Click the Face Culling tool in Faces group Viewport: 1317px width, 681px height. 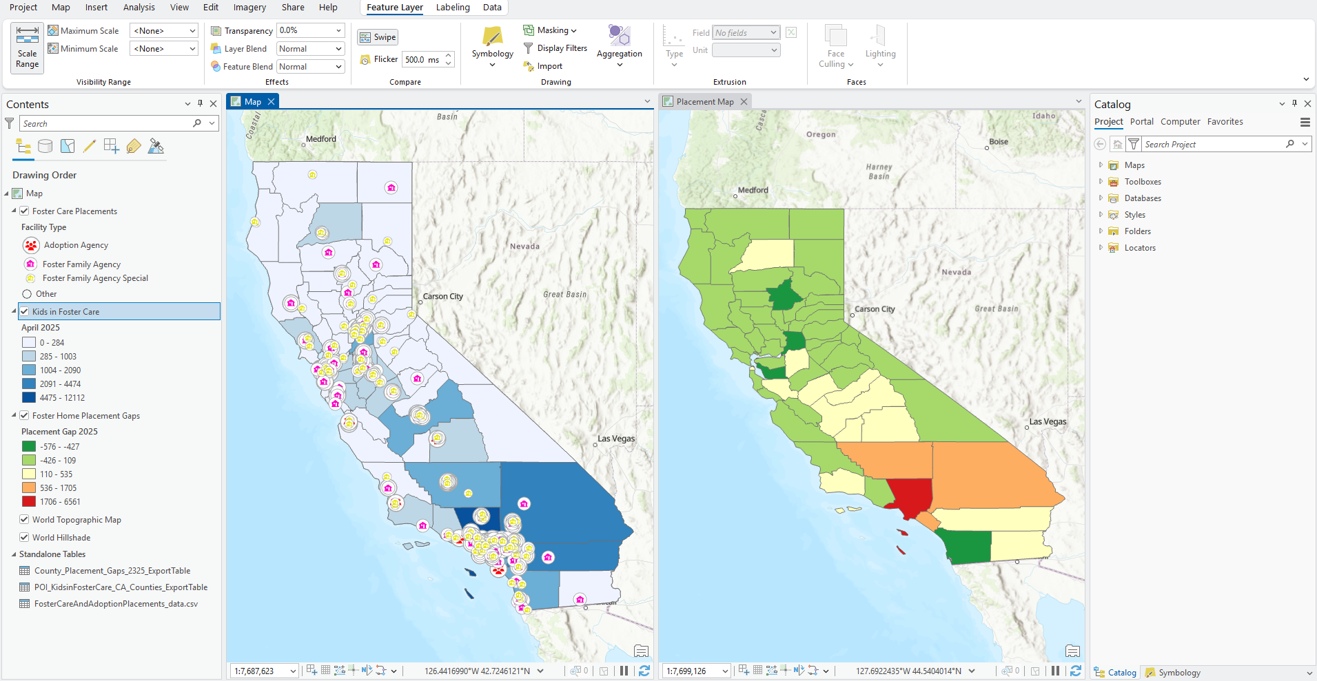pyautogui.click(x=835, y=46)
